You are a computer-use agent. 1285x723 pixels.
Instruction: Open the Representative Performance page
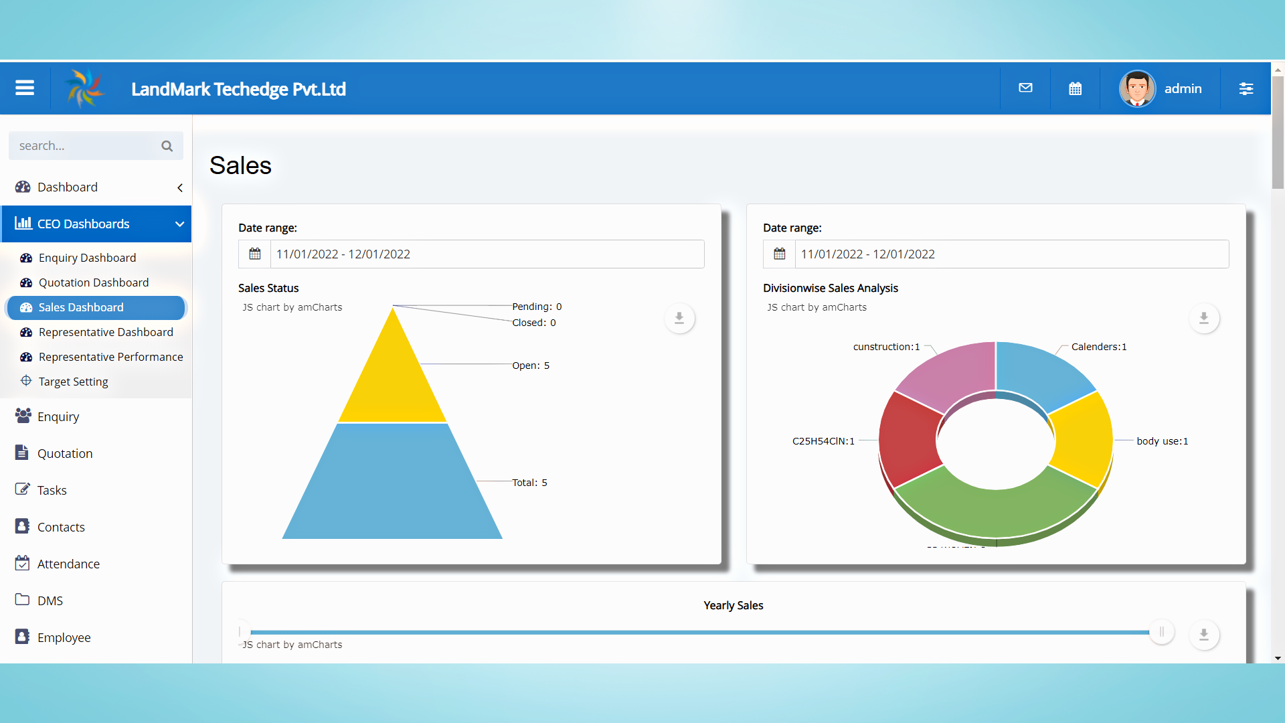pyautogui.click(x=110, y=357)
